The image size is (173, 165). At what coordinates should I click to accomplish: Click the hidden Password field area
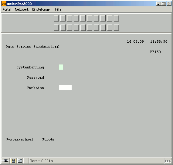click(65, 78)
